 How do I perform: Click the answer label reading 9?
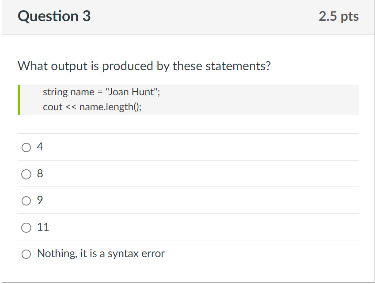click(40, 200)
